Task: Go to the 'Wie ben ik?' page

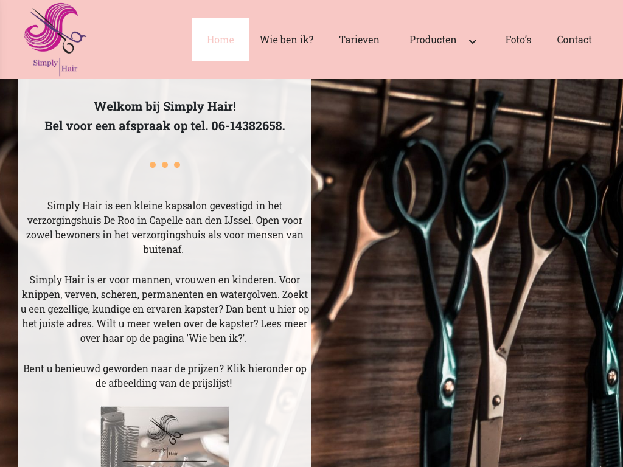Action: [287, 40]
